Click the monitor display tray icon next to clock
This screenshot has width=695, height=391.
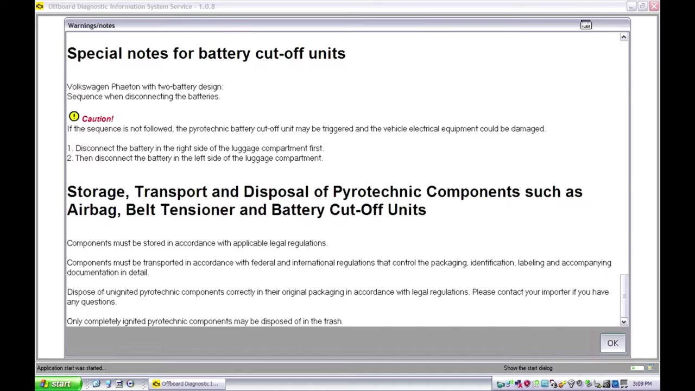[x=624, y=384]
